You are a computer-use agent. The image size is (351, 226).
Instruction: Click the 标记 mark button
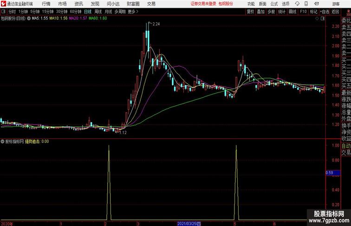tap(313, 12)
